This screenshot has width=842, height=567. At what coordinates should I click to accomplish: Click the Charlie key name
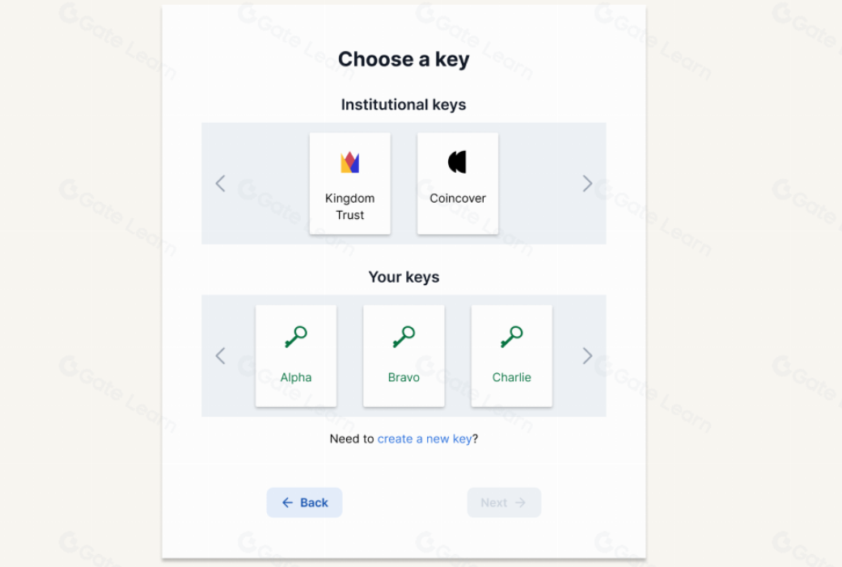point(511,377)
